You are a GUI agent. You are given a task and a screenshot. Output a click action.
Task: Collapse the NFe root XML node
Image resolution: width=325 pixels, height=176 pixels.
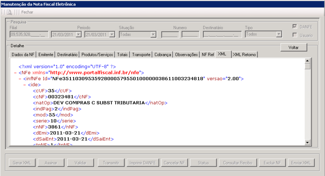pos(15,73)
